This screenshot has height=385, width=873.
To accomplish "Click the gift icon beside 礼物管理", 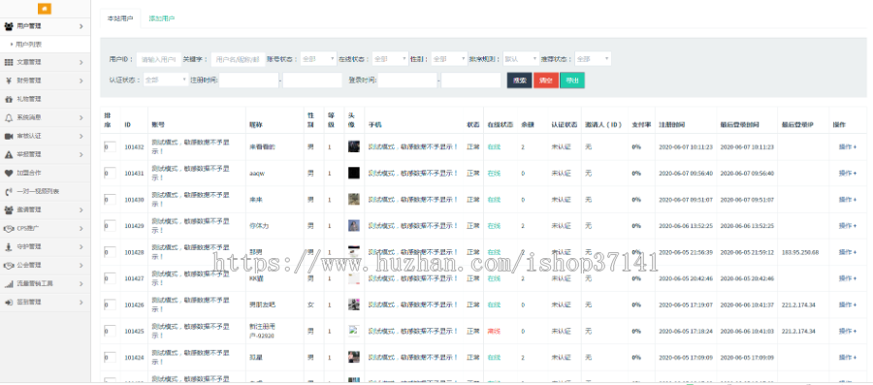I will [9, 99].
